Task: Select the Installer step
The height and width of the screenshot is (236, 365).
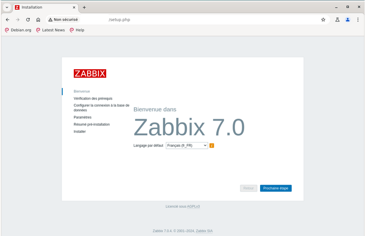Action: point(80,132)
